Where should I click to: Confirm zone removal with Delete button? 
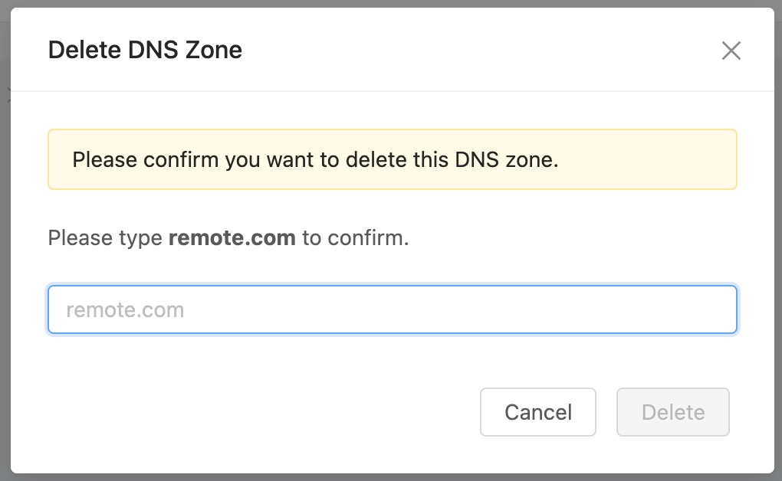click(x=672, y=412)
